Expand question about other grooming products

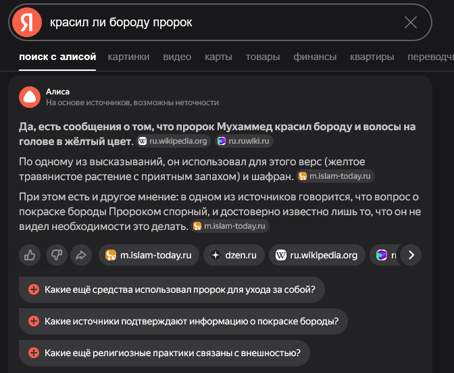172,289
